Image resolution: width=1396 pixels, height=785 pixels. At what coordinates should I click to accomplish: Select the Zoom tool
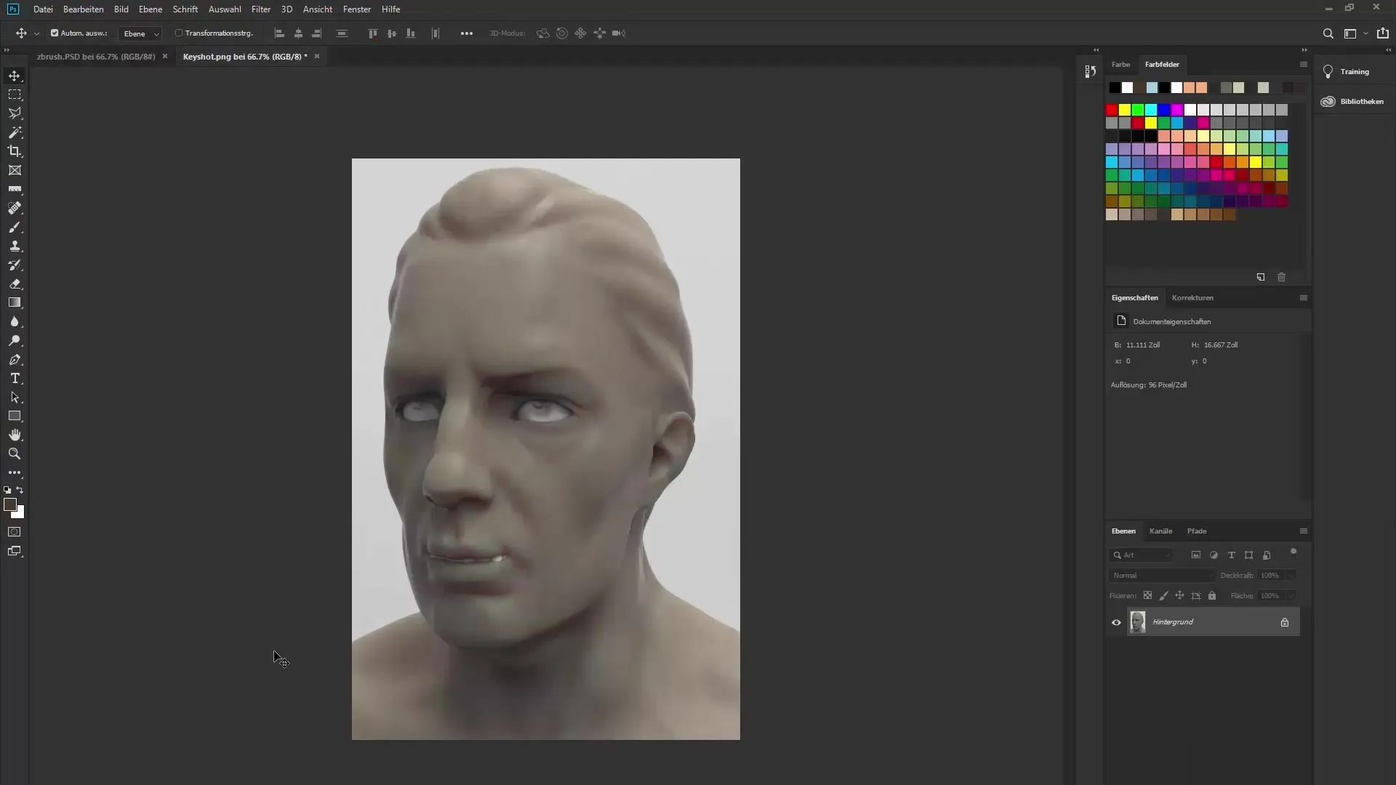pos(15,454)
